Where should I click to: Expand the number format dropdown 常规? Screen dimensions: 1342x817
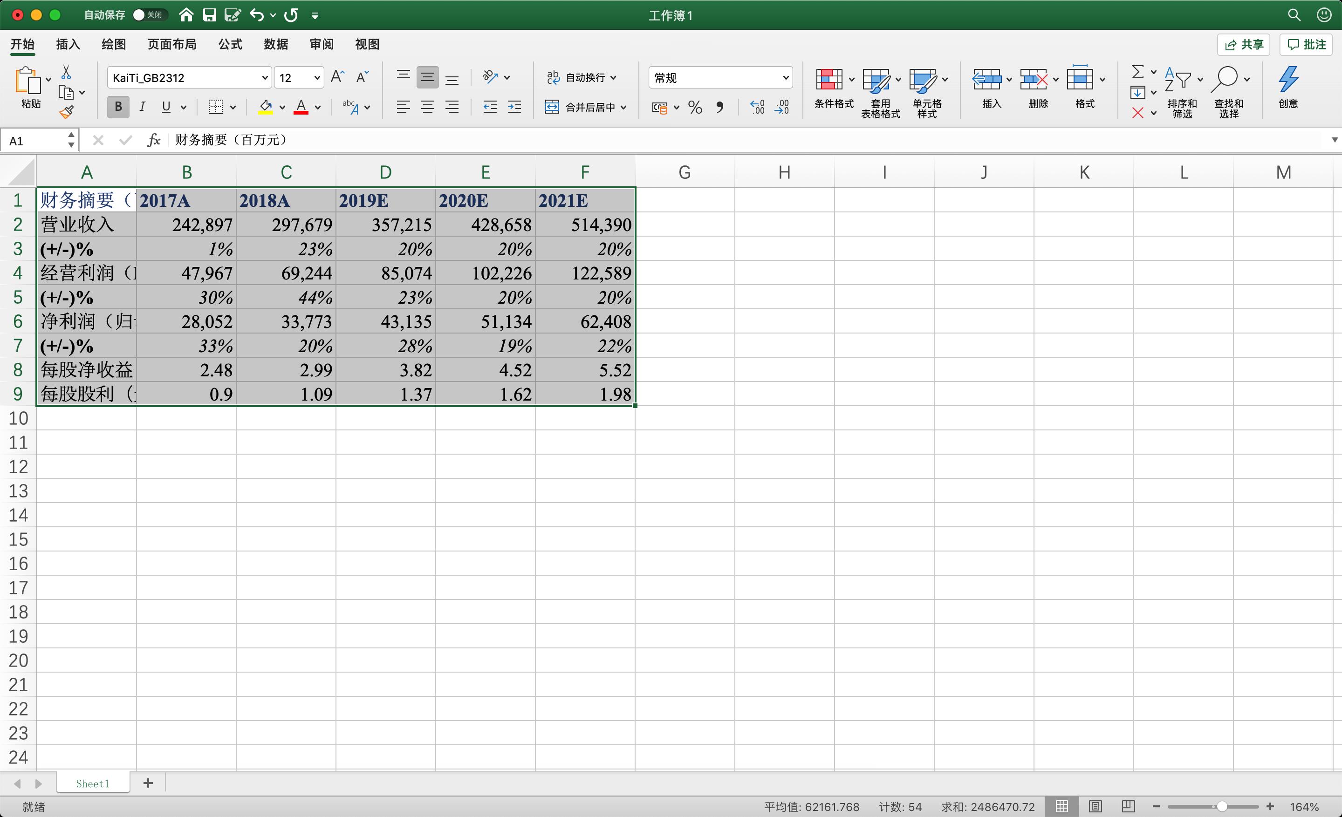tap(785, 78)
